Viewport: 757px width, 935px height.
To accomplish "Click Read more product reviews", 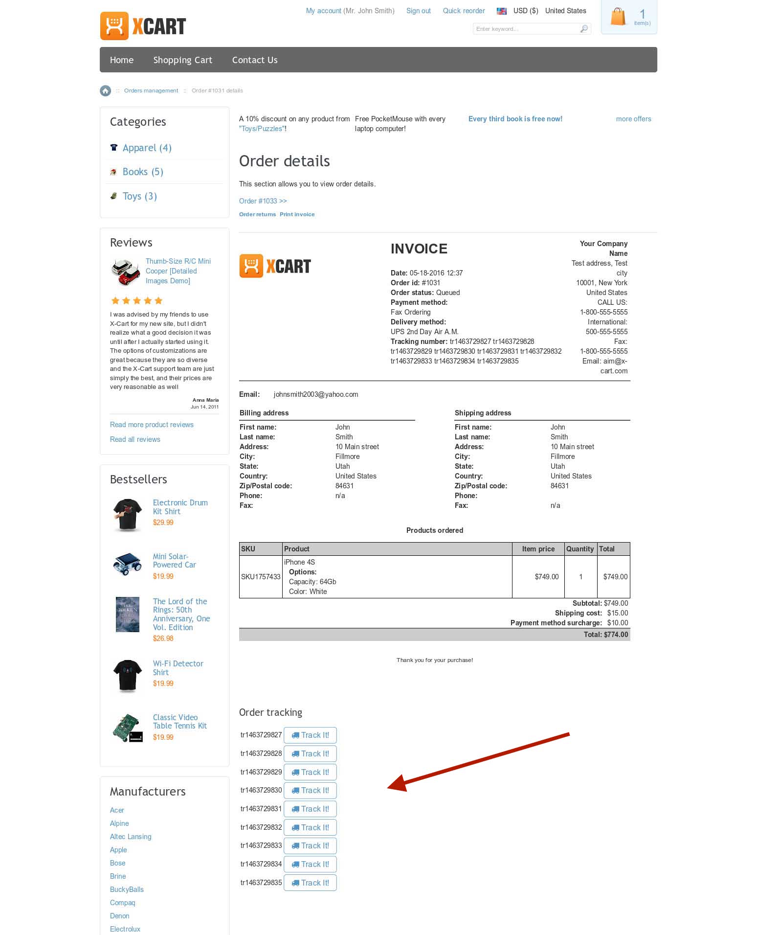I will [x=152, y=425].
